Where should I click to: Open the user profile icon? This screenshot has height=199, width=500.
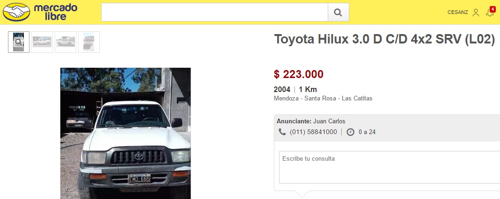click(x=476, y=13)
